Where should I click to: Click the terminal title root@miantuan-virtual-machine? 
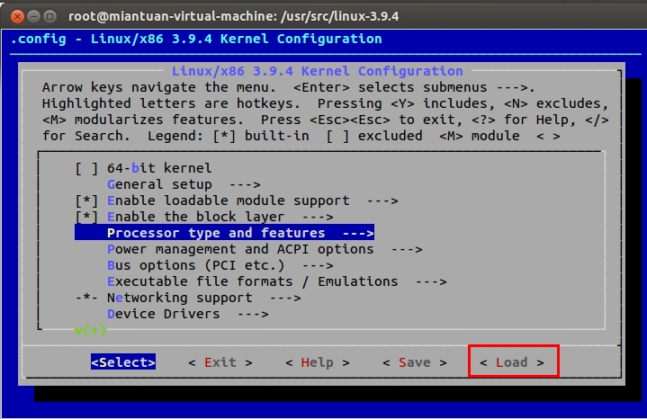[x=234, y=16]
